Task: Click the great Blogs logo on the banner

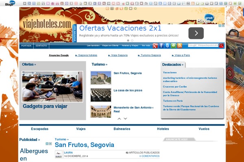Action: [205, 19]
